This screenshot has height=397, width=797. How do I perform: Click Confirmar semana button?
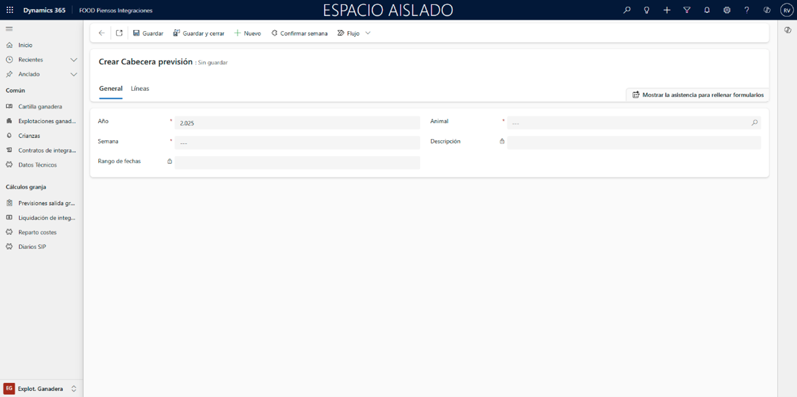299,33
